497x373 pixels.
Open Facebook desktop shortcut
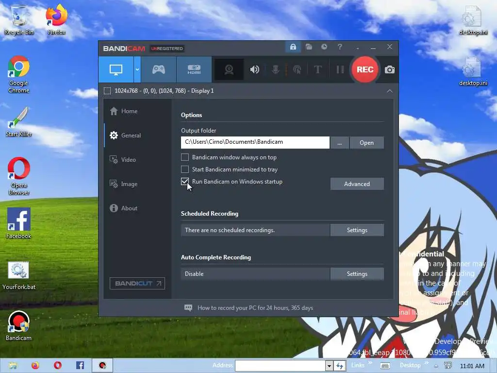(x=19, y=223)
